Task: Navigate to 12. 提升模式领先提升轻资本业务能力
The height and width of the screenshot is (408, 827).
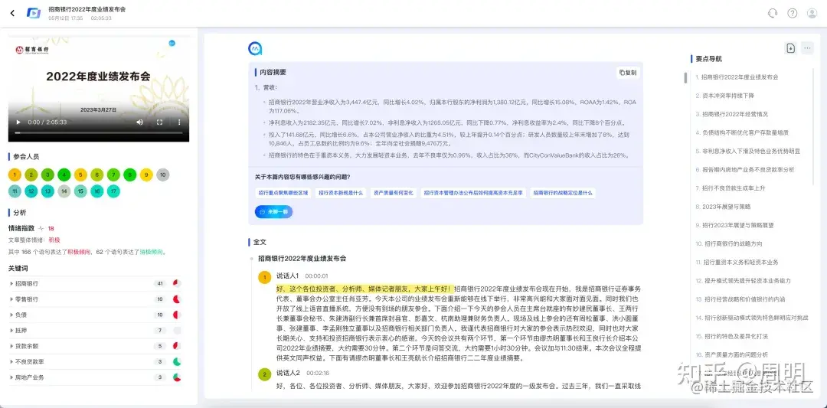Action: 743,280
